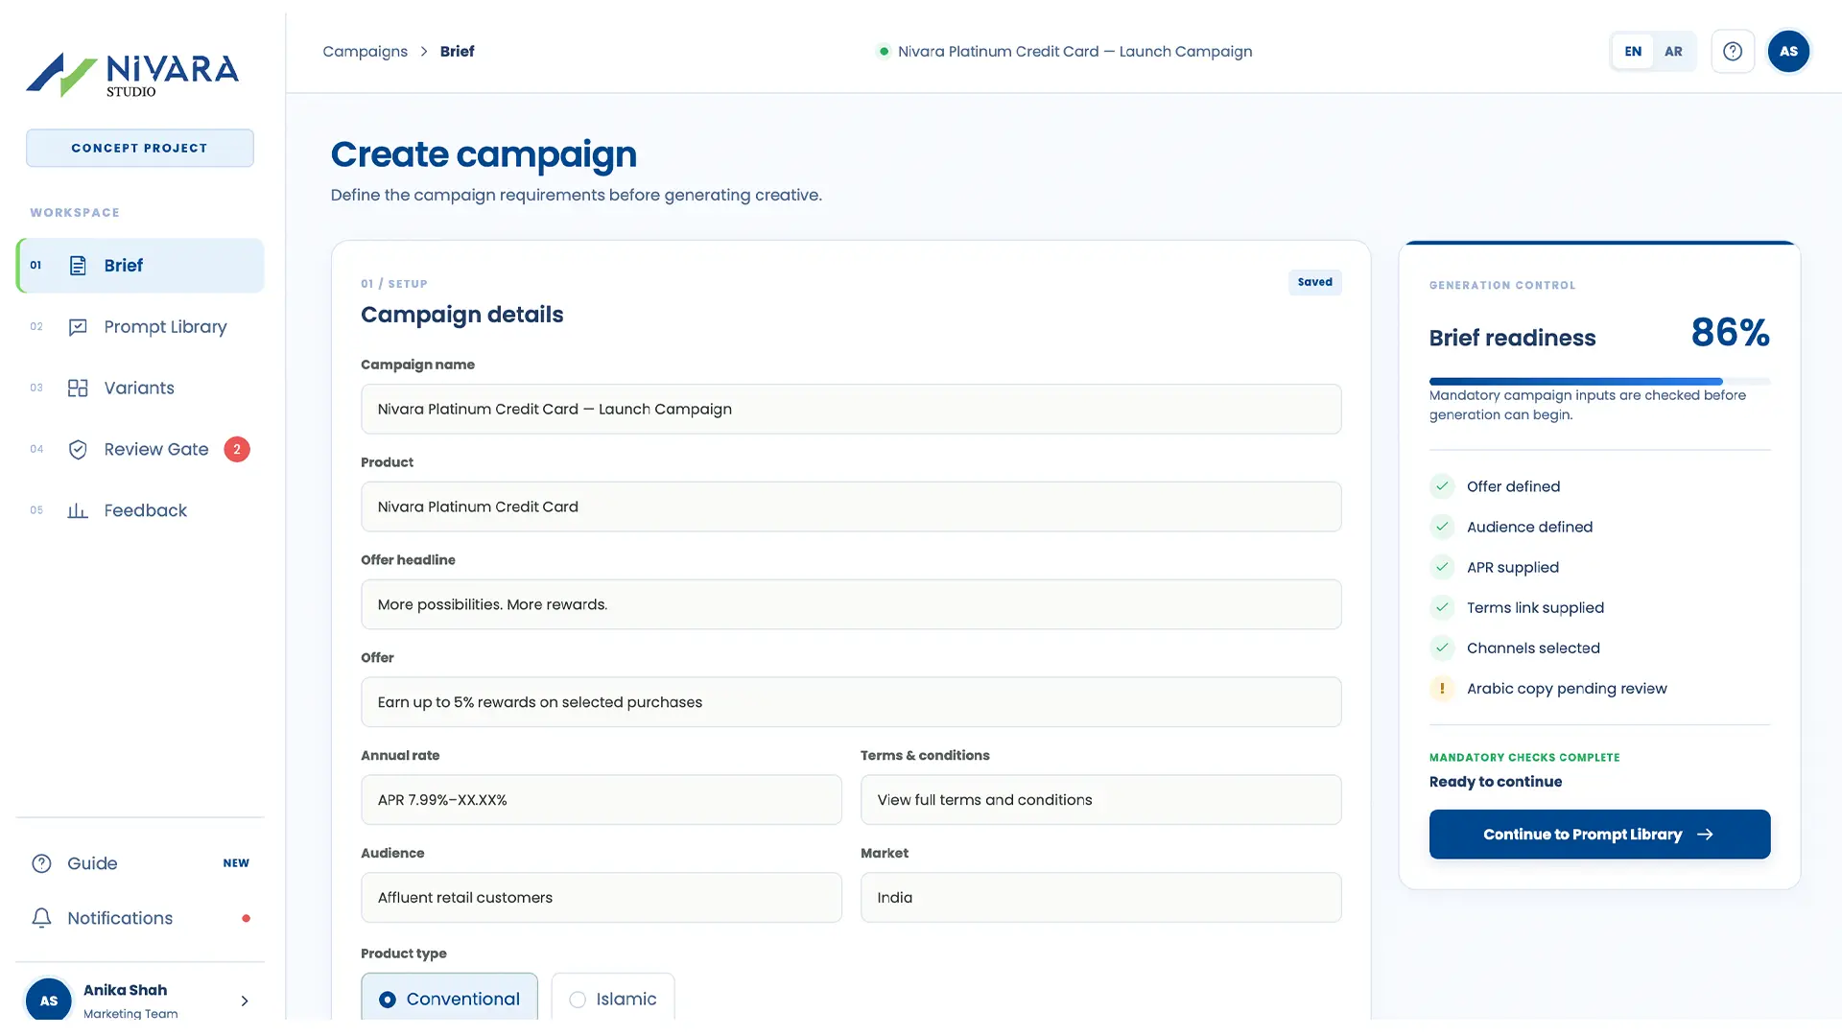Click the Guide question mark icon
The height and width of the screenshot is (1036, 1842).
tap(41, 863)
